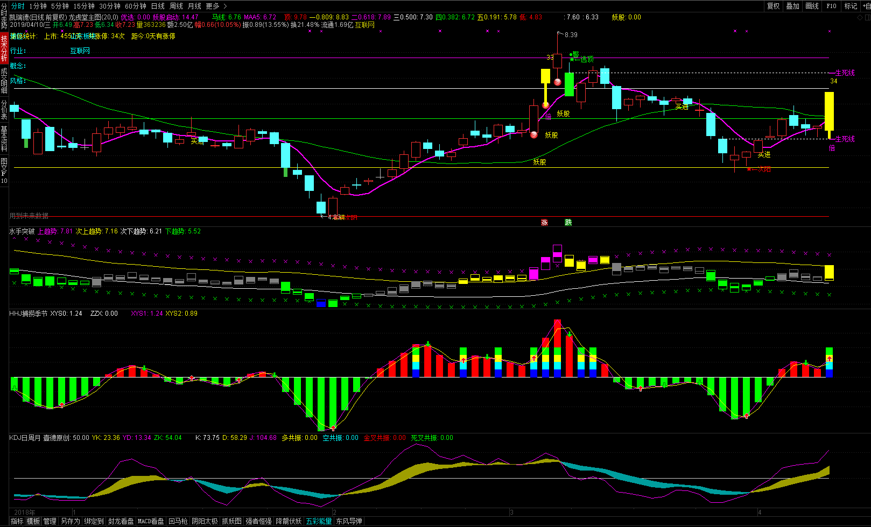Select the 60分钟 period tab
This screenshot has width=871, height=527.
pos(136,6)
